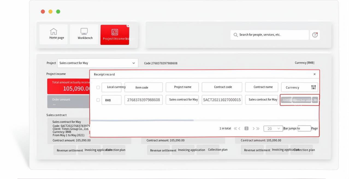
Task: Open the Workbench monitor icon
Action: tap(84, 31)
